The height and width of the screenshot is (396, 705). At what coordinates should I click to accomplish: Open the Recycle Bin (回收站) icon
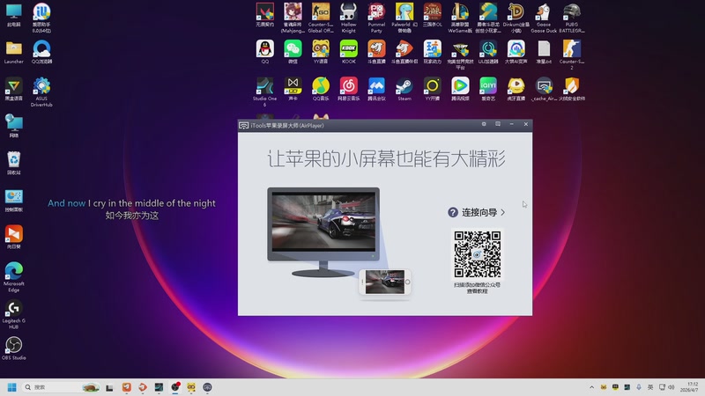[14, 163]
